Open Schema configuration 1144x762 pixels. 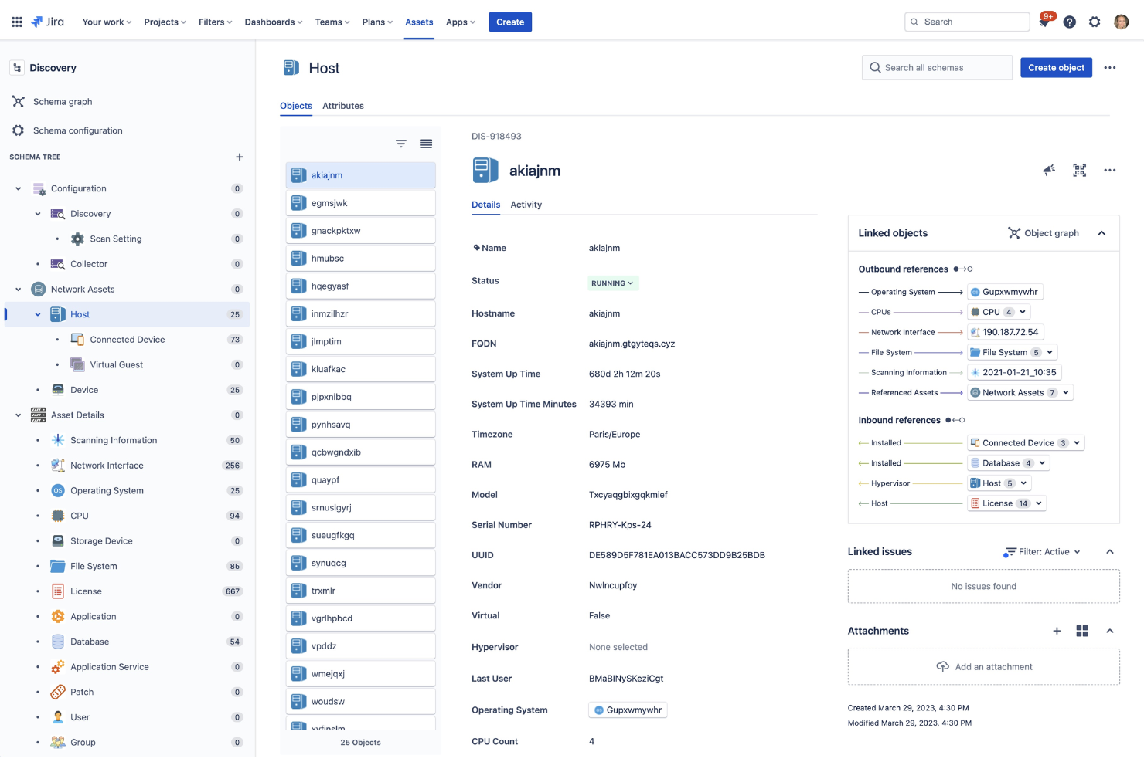click(77, 130)
